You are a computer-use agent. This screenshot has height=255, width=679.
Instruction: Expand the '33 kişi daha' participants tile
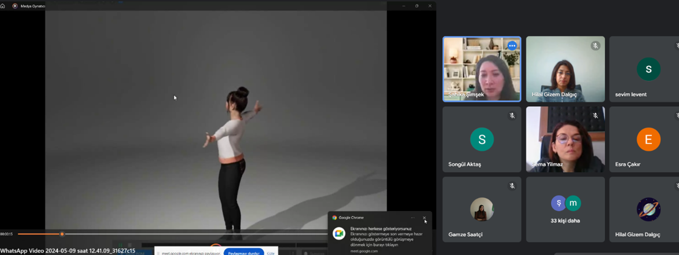(565, 209)
